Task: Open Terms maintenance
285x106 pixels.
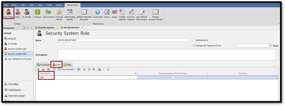Action: [107, 13]
